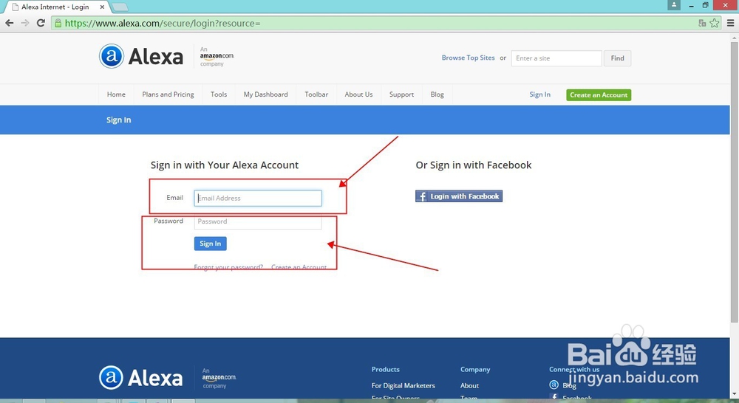
Task: Restore down the Chrome window
Action: (706, 5)
